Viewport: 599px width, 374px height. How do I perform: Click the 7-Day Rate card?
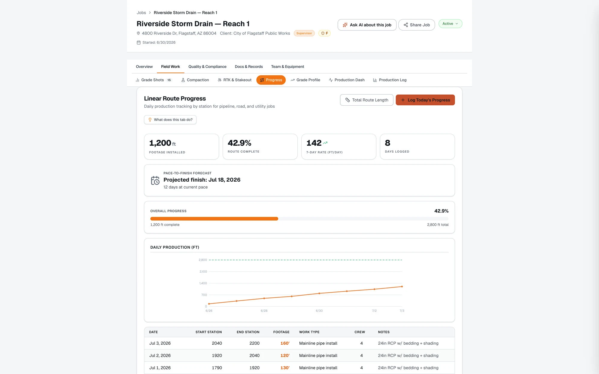339,147
